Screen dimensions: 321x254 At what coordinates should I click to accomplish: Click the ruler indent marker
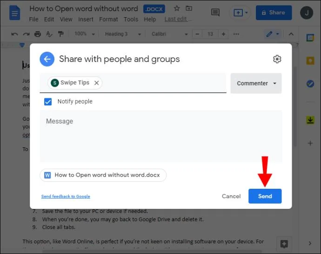coord(22,45)
